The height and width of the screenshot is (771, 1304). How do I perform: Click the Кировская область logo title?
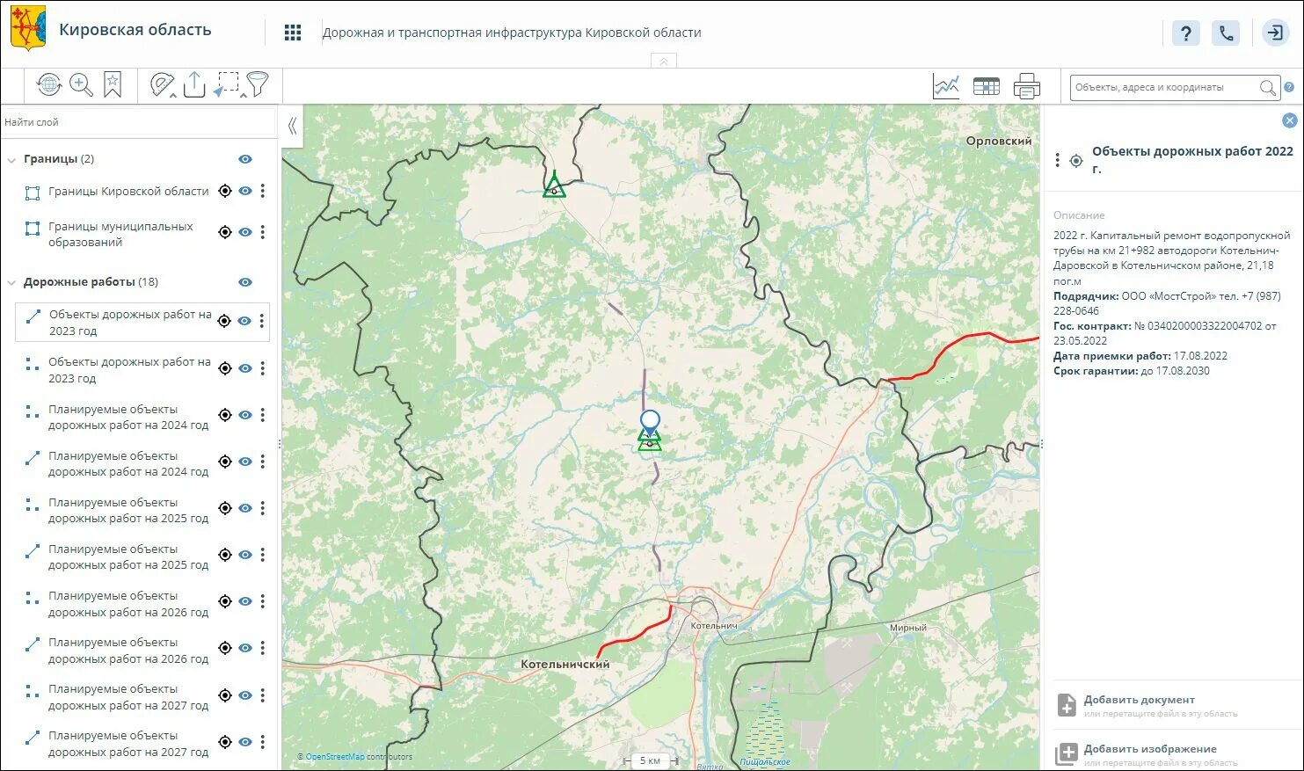pyautogui.click(x=135, y=29)
